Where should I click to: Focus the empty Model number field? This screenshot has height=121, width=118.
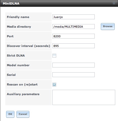[73, 65]
